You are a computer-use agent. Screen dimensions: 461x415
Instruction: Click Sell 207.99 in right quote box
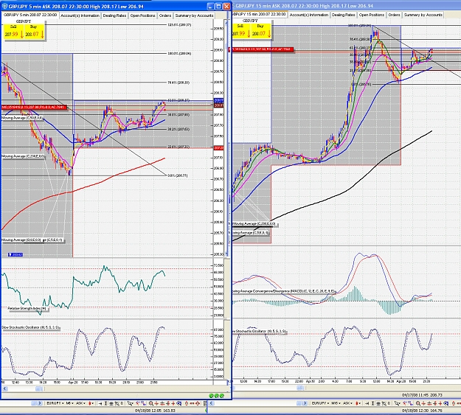pos(241,30)
